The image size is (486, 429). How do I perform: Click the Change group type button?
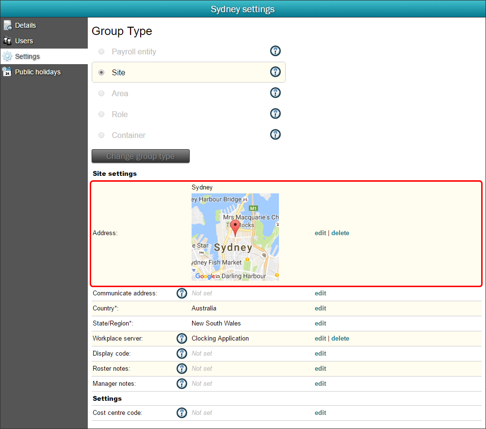pos(140,156)
